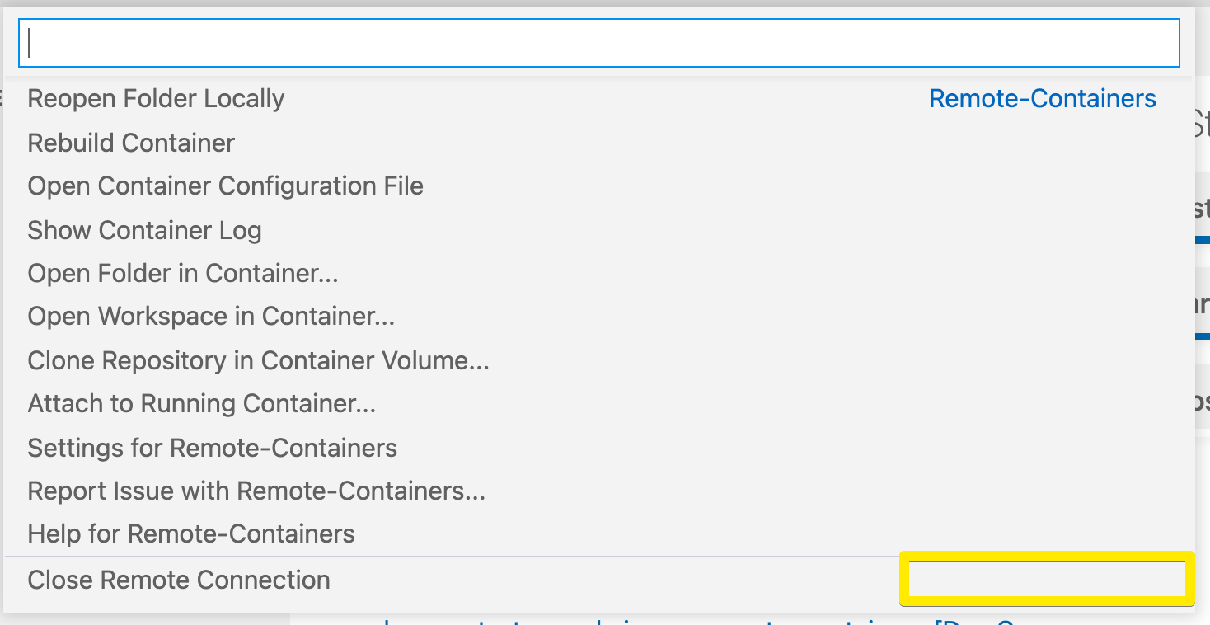Screen dimensions: 1210x625
Task: Click the first highlighted row, "Reopen Folder Locally"
Action: pos(156,98)
